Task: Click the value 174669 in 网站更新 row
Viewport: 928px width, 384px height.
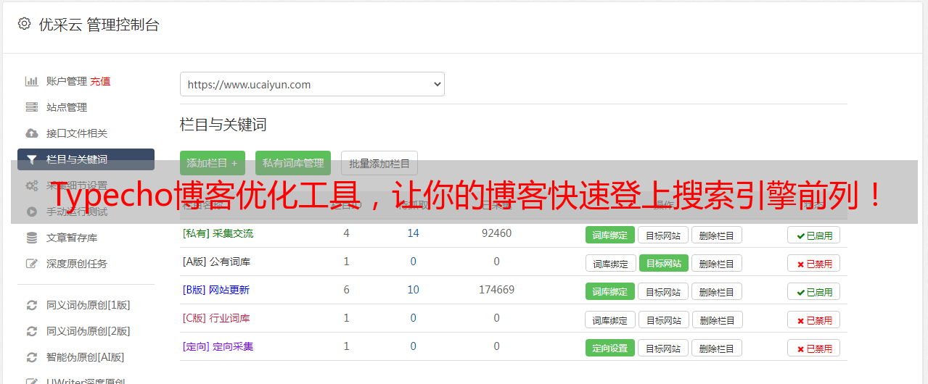Action: [496, 290]
